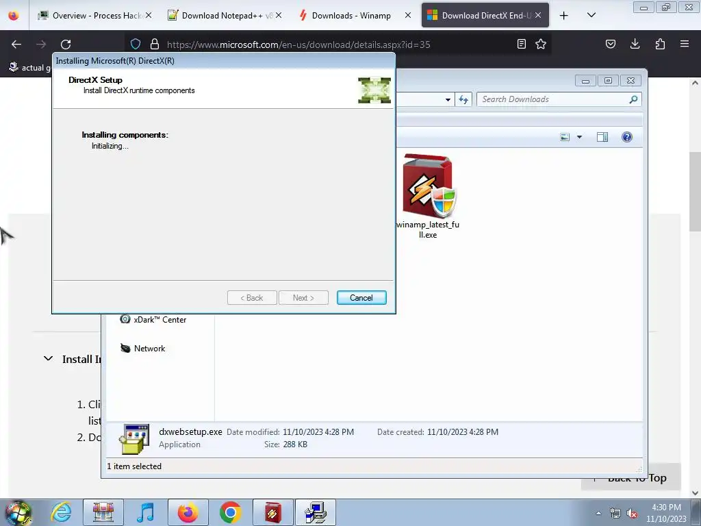Screen dimensions: 701x526
Task: Open the list all tabs dropdown
Action: (x=591, y=16)
